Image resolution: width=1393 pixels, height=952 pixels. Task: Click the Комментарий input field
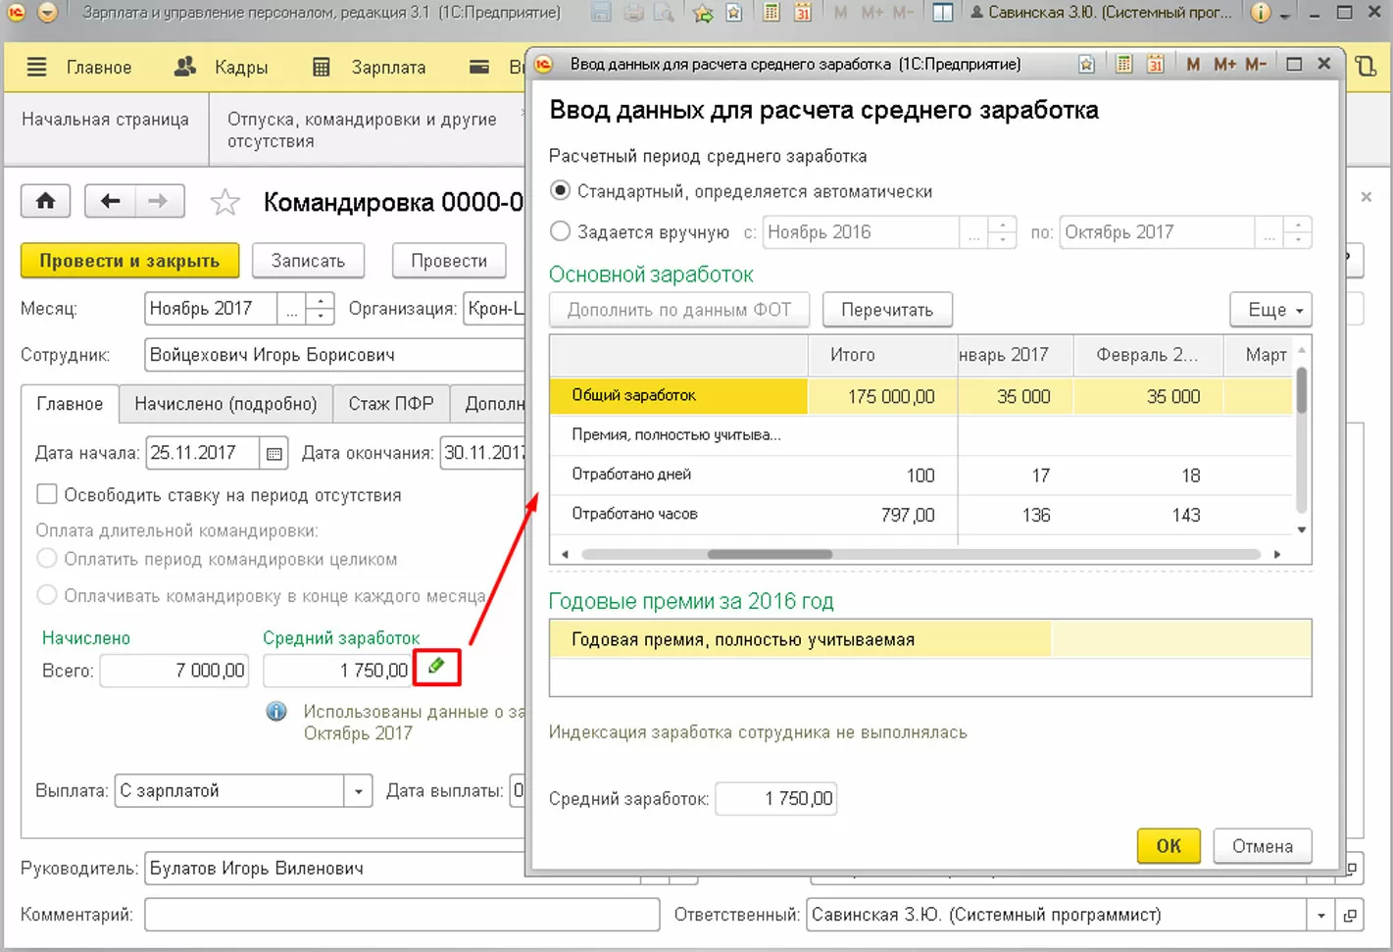pyautogui.click(x=401, y=915)
